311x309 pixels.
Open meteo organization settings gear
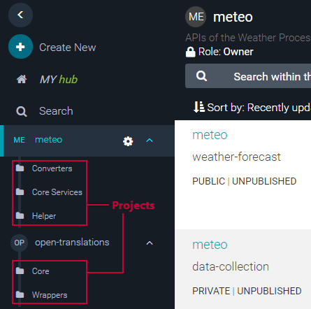point(128,141)
